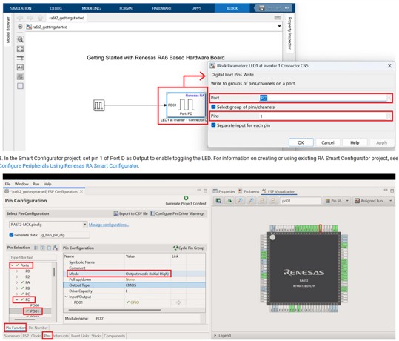This screenshot has width=399, height=341.
Task: Click first green chip icon in FSP Visualization toolbar
Action: (218, 201)
